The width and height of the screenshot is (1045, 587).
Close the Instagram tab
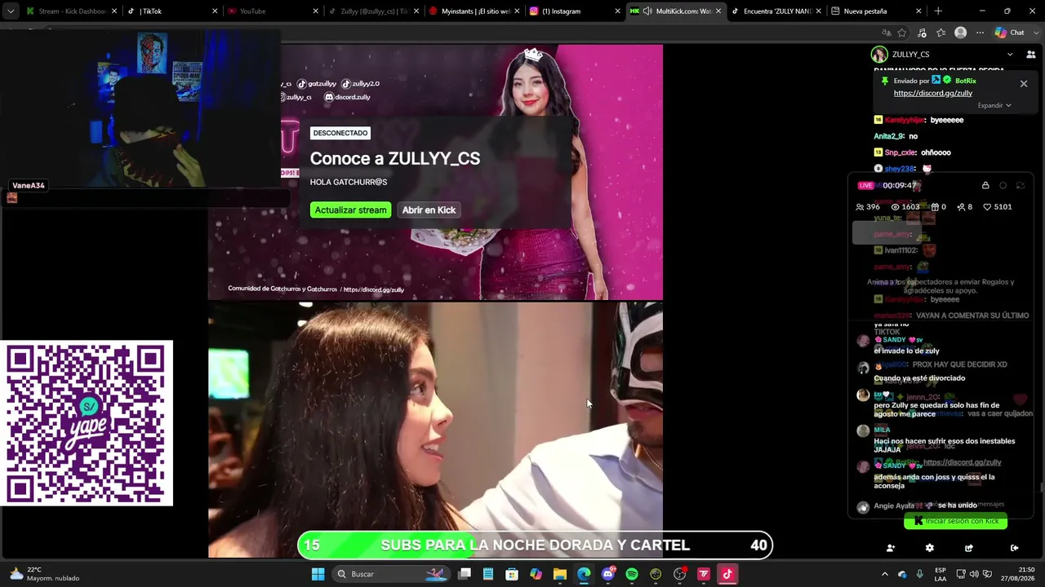pyautogui.click(x=618, y=11)
